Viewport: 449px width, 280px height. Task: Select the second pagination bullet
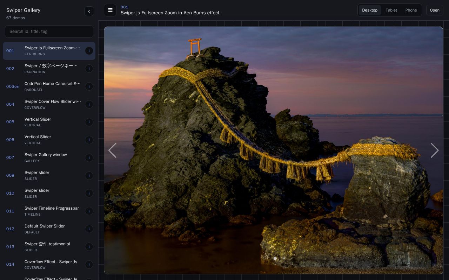click(284, 259)
